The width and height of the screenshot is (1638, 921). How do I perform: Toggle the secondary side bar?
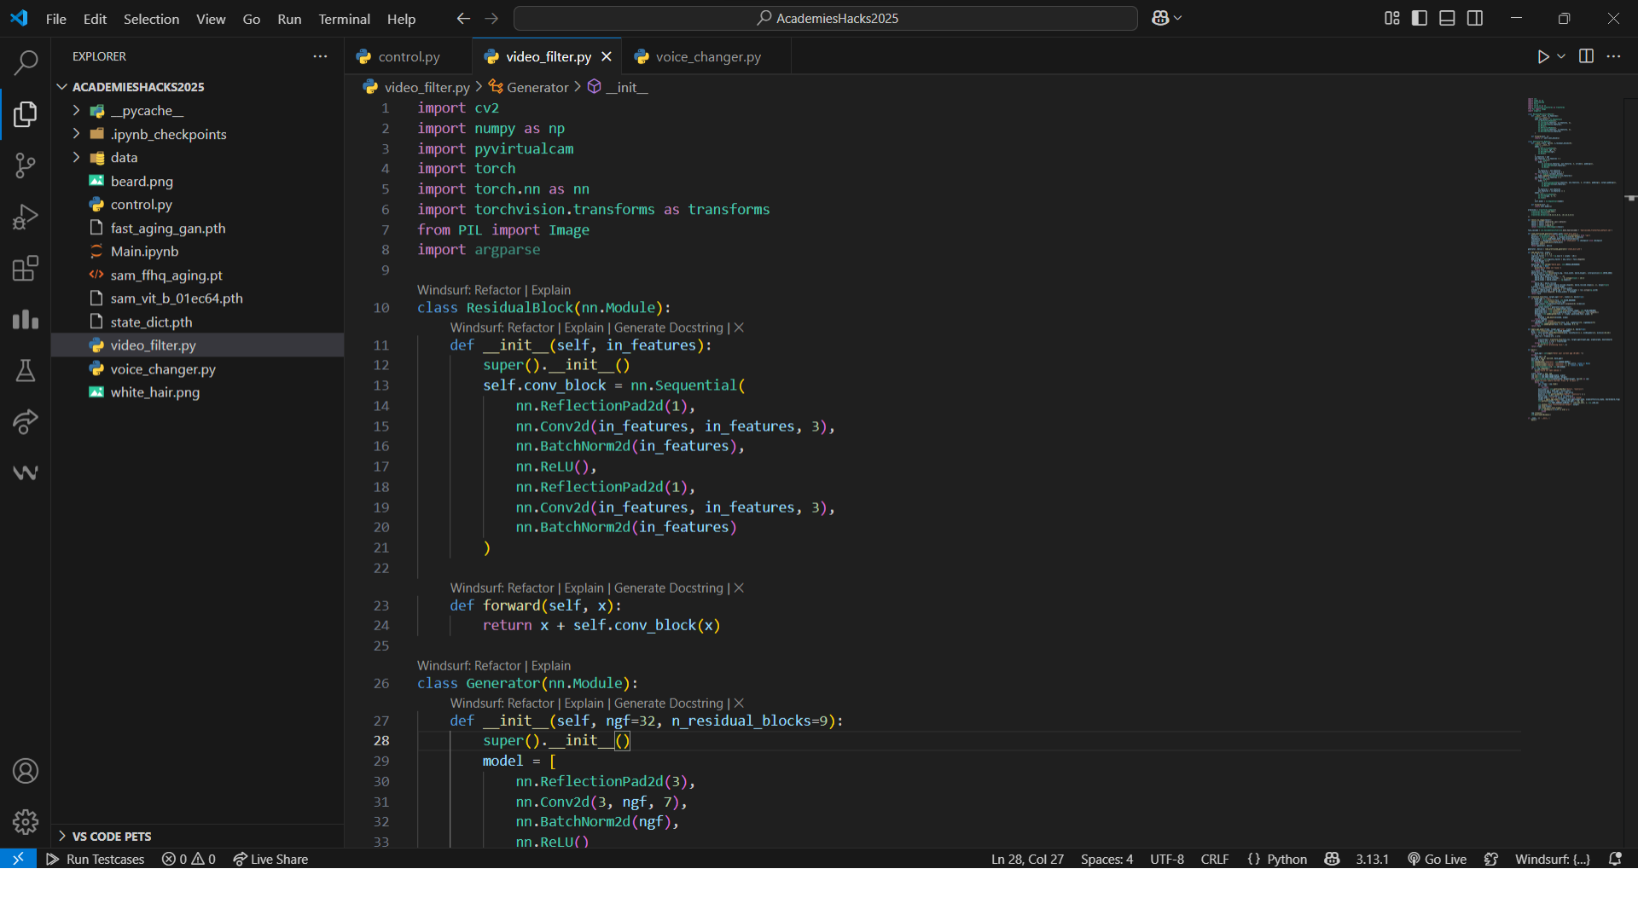pyautogui.click(x=1475, y=18)
